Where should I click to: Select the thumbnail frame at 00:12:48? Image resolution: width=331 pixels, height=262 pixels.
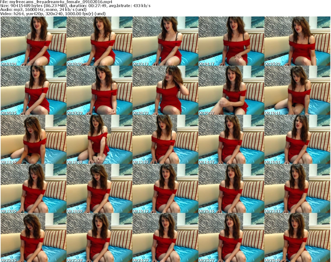pos(100,140)
